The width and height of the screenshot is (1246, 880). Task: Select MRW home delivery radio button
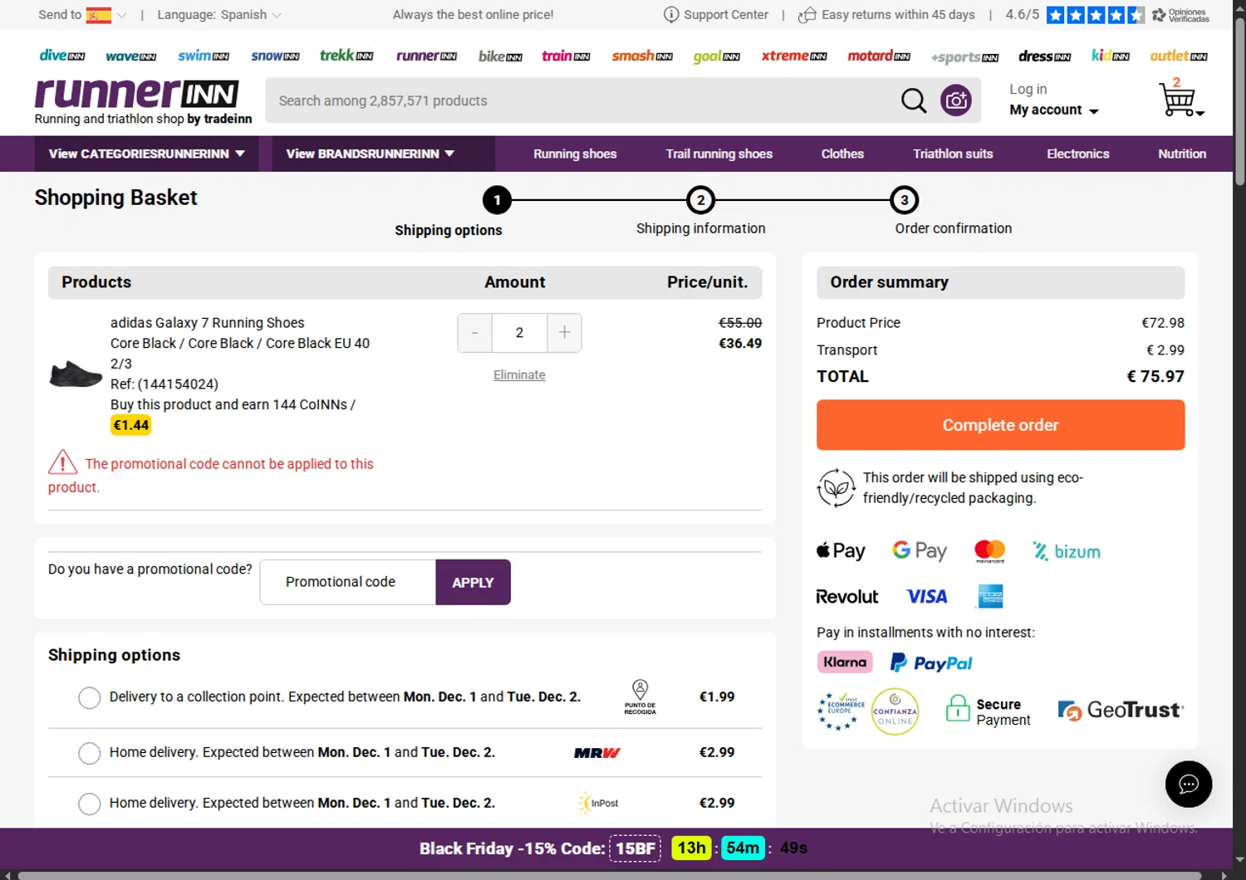click(x=90, y=753)
